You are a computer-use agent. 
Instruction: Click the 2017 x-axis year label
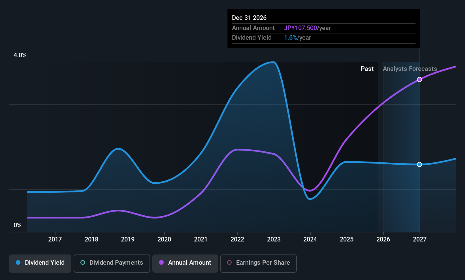[55, 239]
